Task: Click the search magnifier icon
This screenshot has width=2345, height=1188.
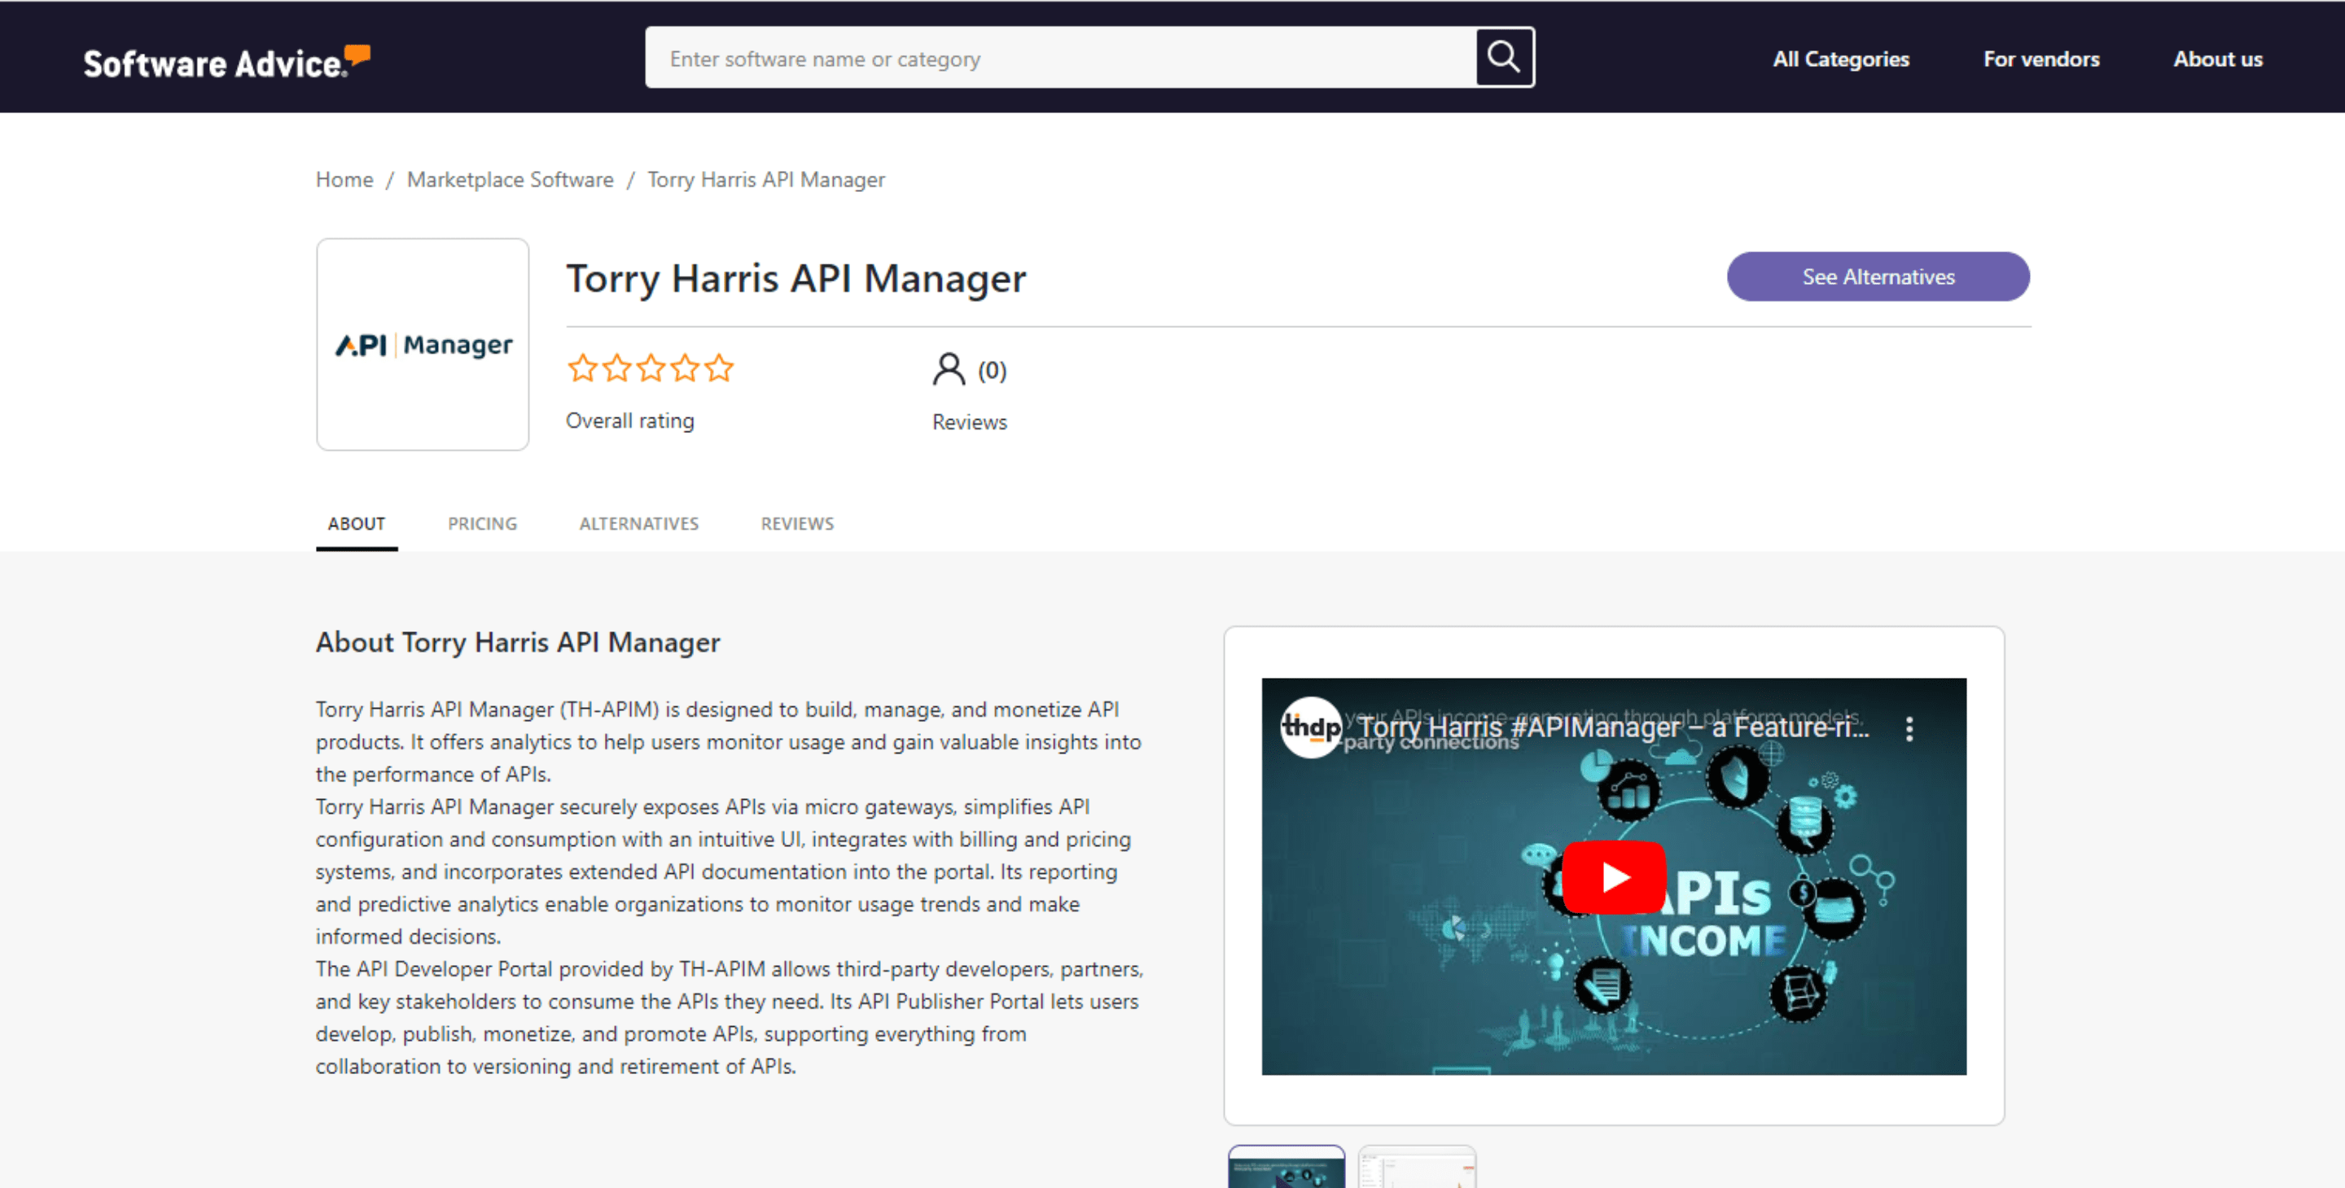Action: point(1504,57)
